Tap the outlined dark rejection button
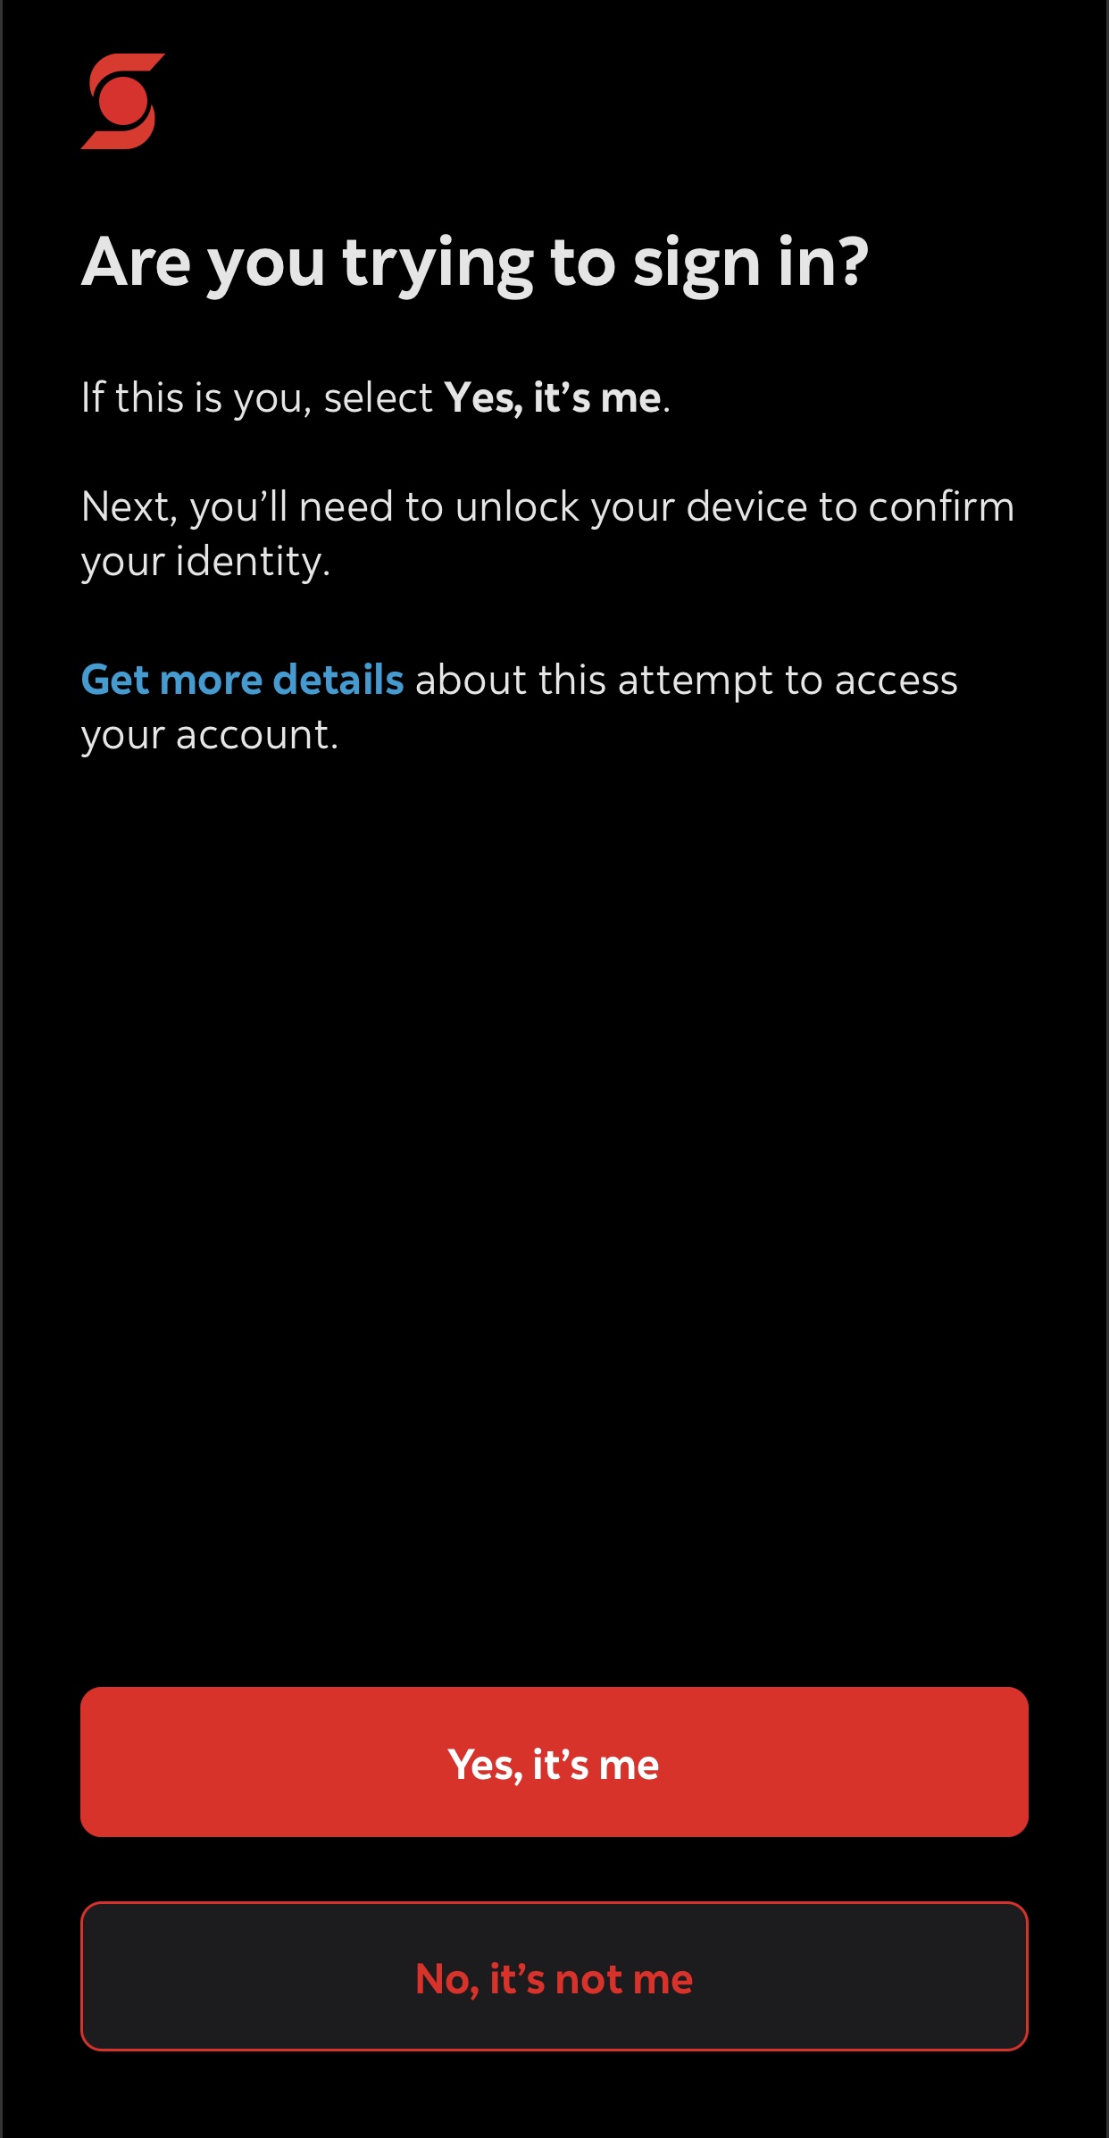The height and width of the screenshot is (2138, 1109). tap(554, 1976)
